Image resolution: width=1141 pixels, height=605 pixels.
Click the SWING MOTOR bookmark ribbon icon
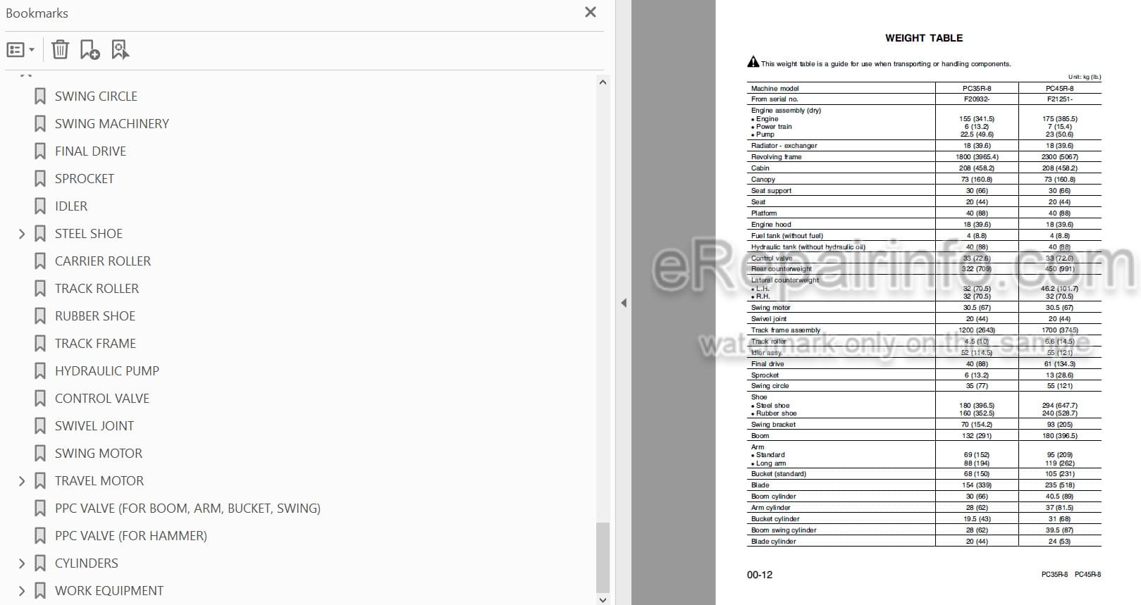[x=40, y=454]
